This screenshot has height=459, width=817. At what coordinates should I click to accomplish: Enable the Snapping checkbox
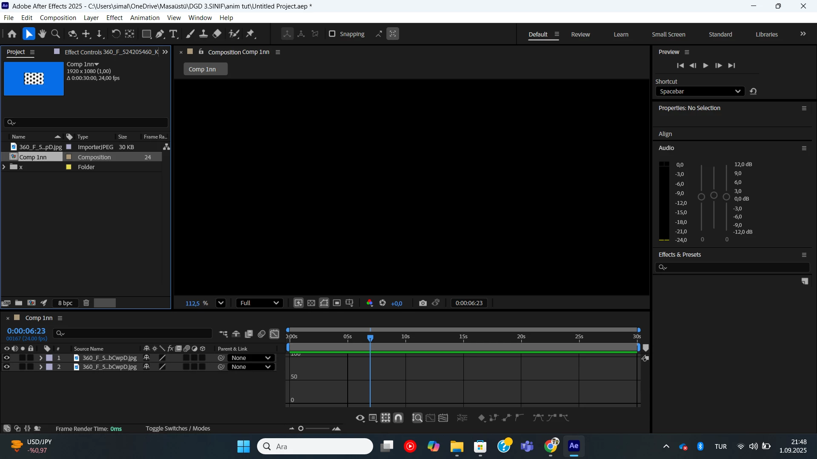pos(332,34)
